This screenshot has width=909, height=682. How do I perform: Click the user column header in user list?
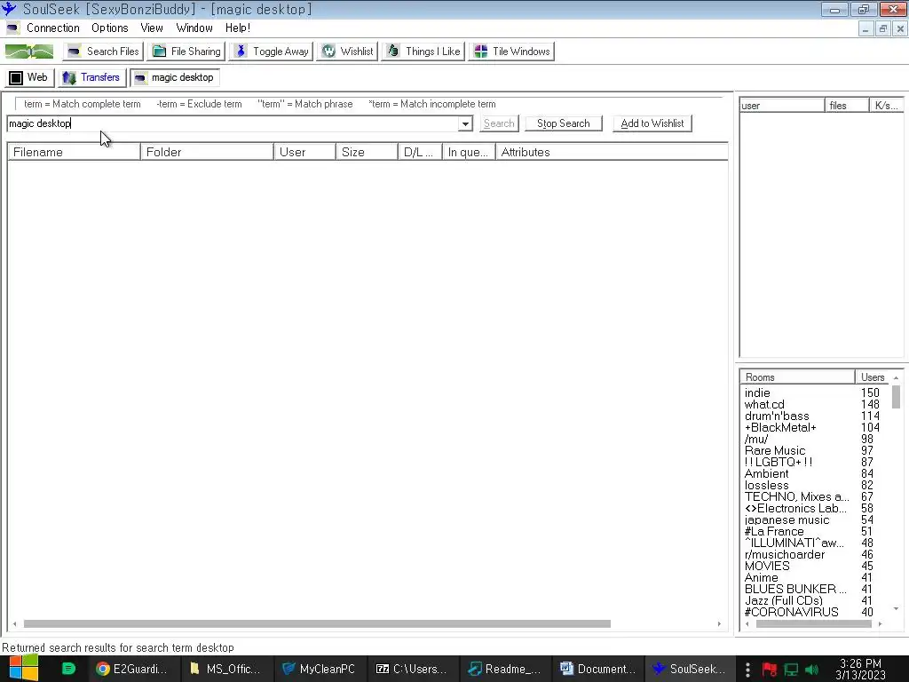[x=782, y=105]
